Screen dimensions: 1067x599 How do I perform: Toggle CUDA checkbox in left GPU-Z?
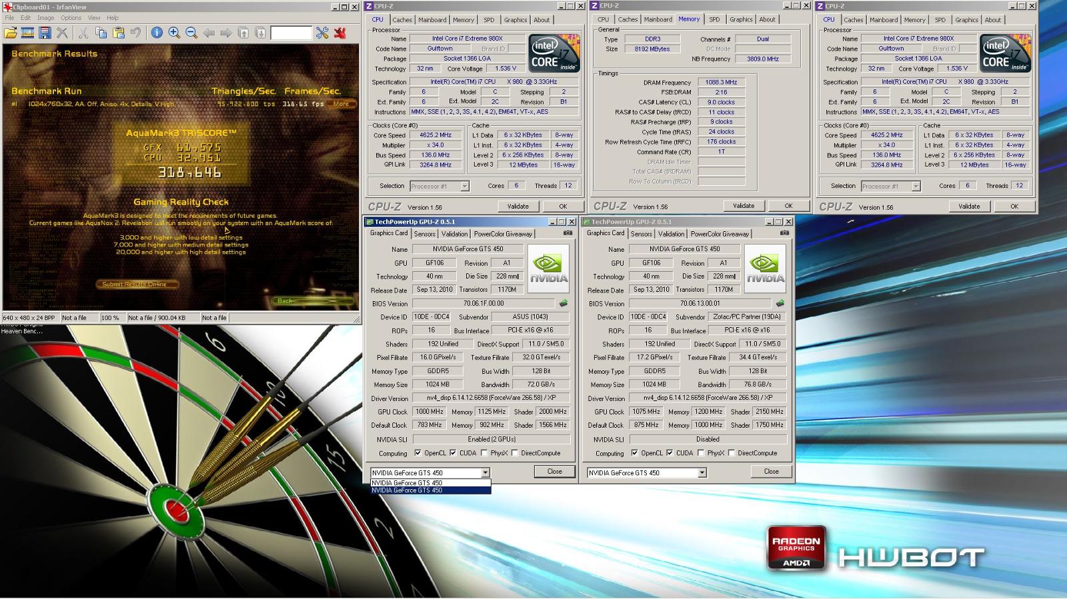(453, 453)
